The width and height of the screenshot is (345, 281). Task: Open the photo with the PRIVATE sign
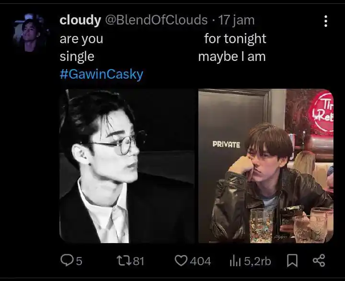tap(266, 166)
